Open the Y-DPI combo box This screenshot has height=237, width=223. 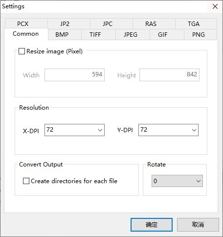click(x=168, y=130)
